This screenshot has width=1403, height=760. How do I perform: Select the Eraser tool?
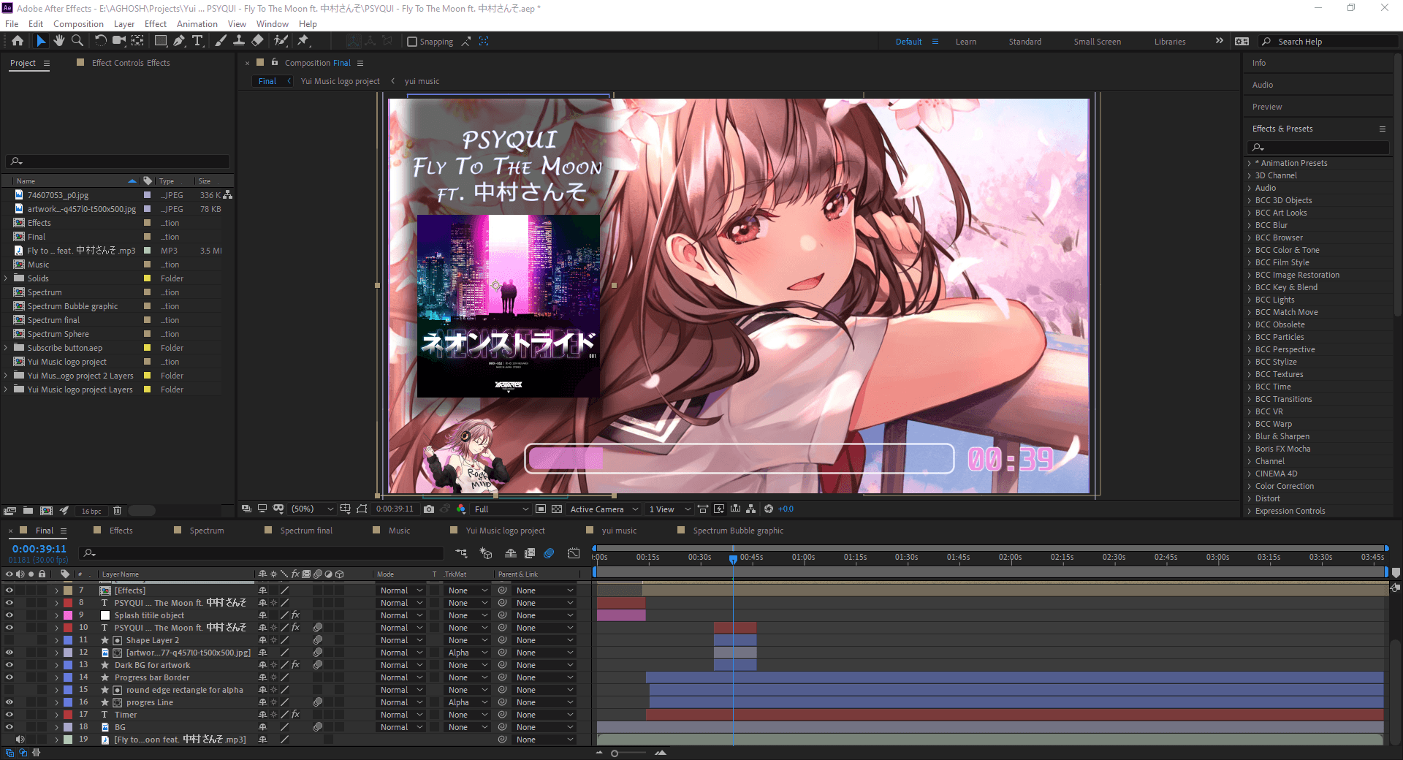click(x=257, y=41)
